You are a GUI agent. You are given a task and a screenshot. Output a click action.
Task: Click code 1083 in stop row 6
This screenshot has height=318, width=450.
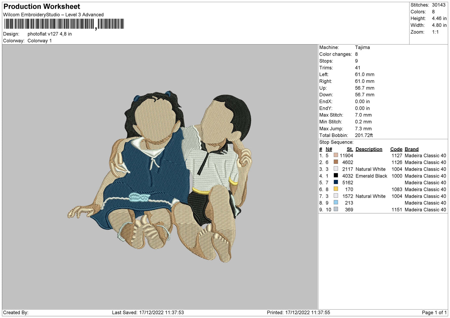coord(397,189)
